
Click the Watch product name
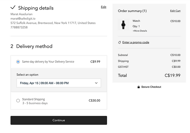[136, 21]
